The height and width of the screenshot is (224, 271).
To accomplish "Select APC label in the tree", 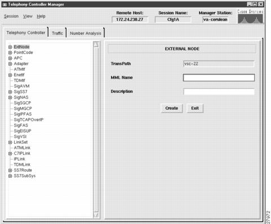I will point(18,58).
